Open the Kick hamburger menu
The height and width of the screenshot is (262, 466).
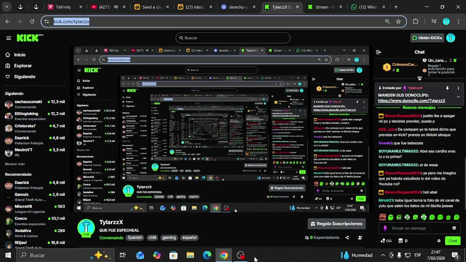click(x=8, y=38)
